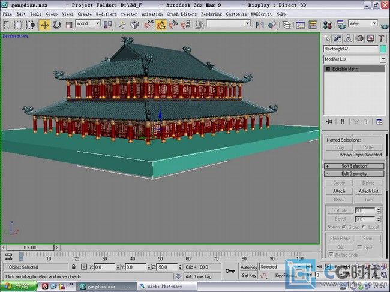Open the Material Editor icon
This screenshot has height=292, width=390.
click(x=328, y=25)
